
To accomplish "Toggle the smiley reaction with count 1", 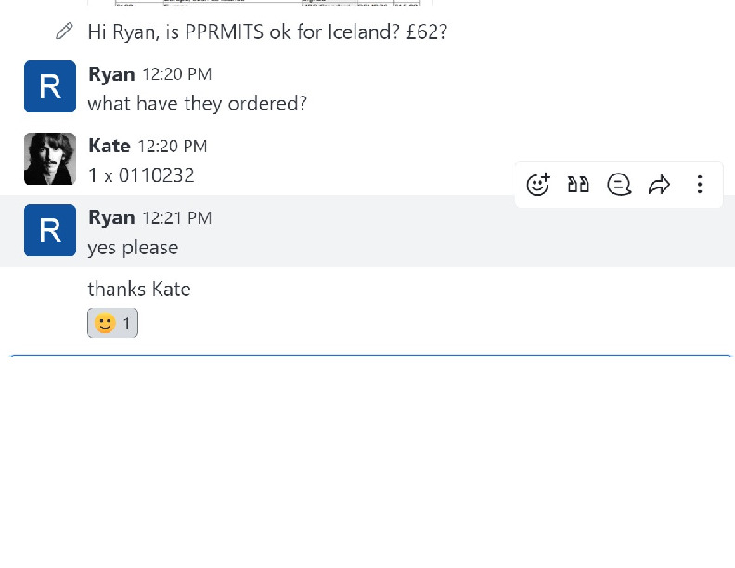I will pos(113,323).
